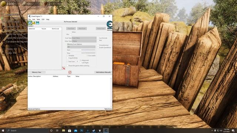
Task: Open the D3D menu
Action: [x=43, y=20]
